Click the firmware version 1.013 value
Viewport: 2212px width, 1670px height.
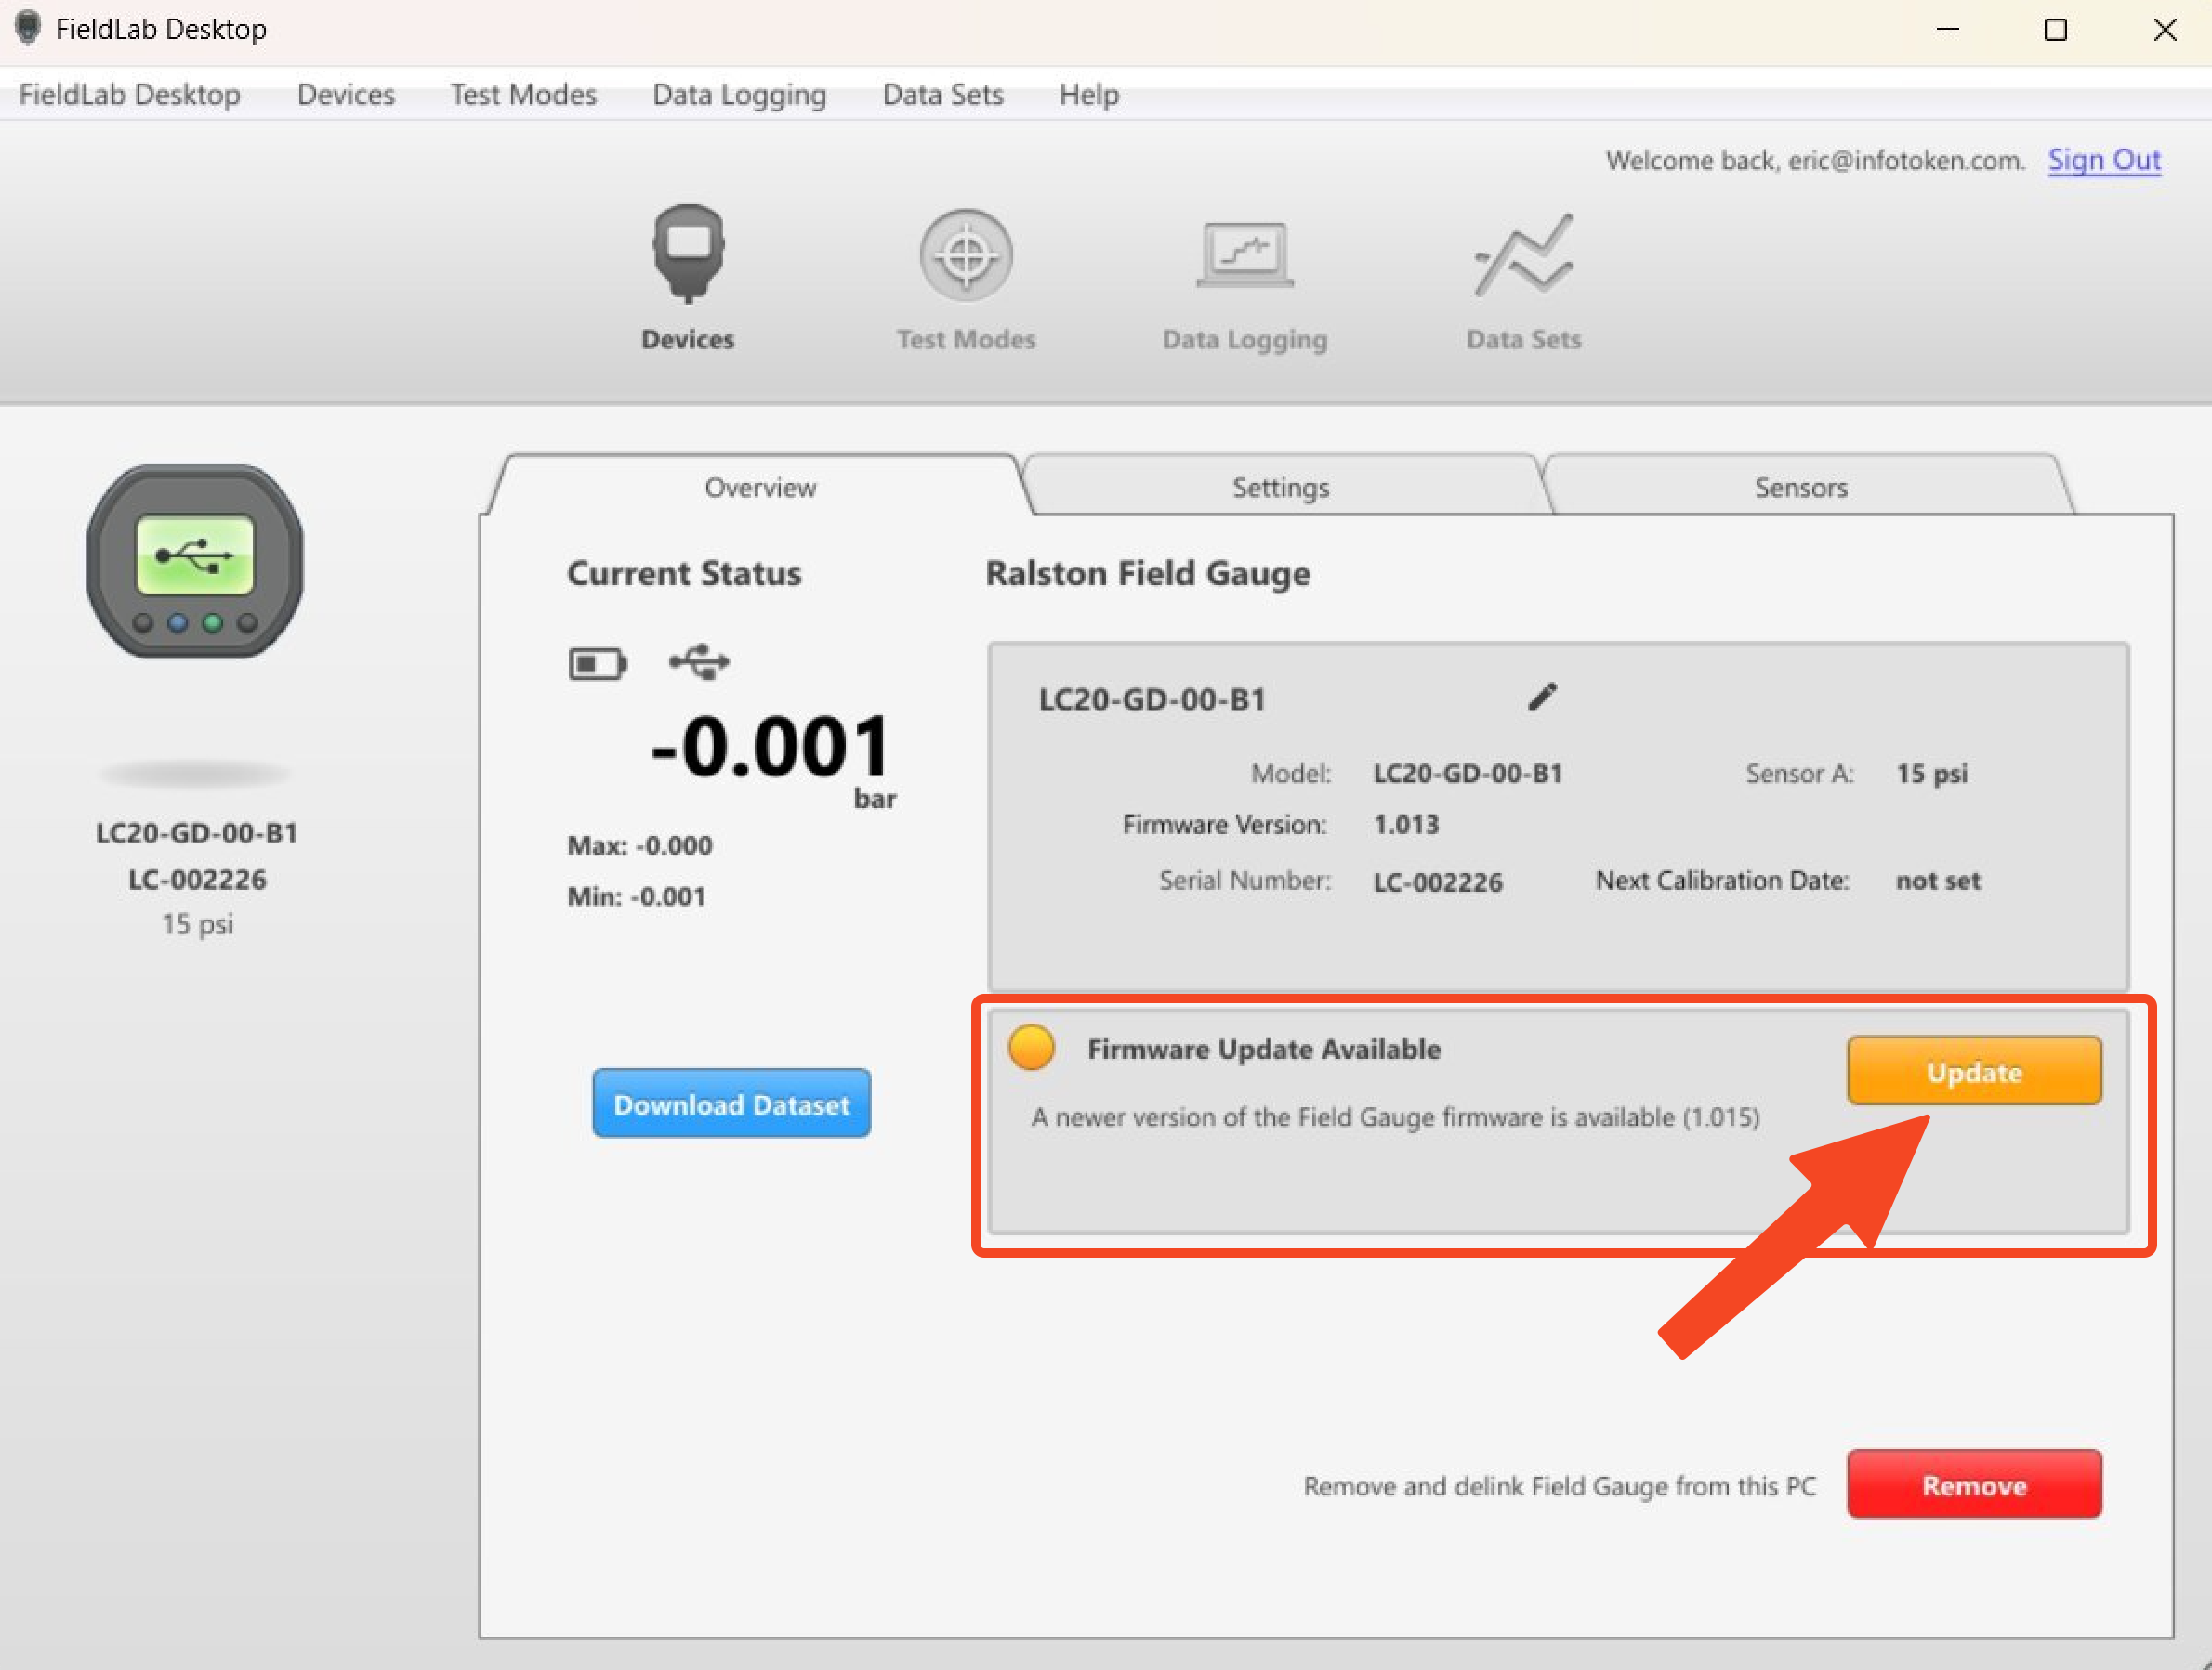point(1406,825)
